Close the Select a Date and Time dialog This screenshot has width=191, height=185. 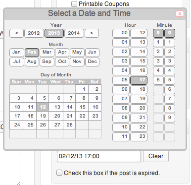pos(180,13)
